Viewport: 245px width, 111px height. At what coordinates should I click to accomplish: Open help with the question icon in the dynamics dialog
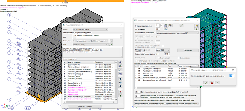pyautogui.click(x=196, y=29)
